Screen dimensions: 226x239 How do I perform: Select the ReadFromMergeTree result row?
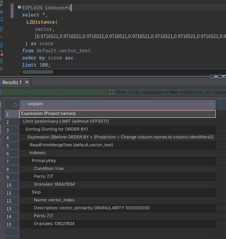coord(71,145)
